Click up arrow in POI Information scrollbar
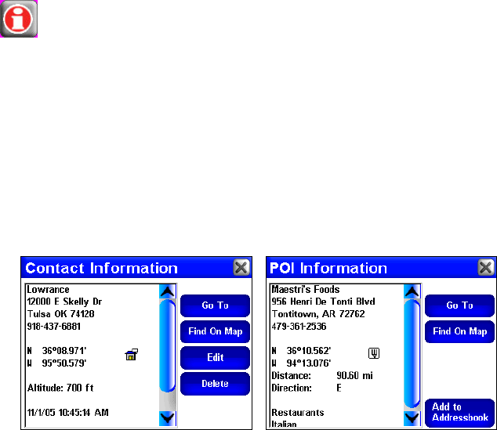 (x=412, y=291)
